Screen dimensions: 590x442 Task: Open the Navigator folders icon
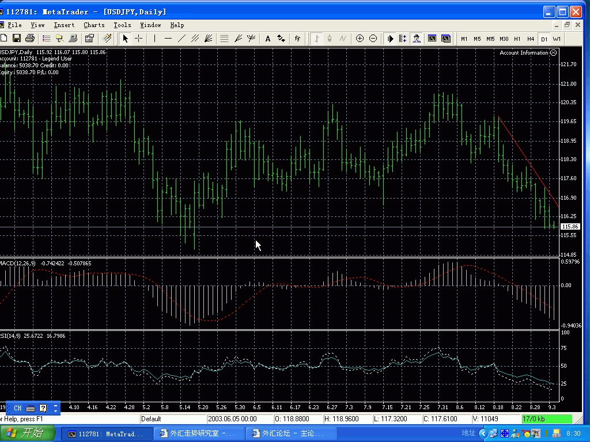click(59, 39)
